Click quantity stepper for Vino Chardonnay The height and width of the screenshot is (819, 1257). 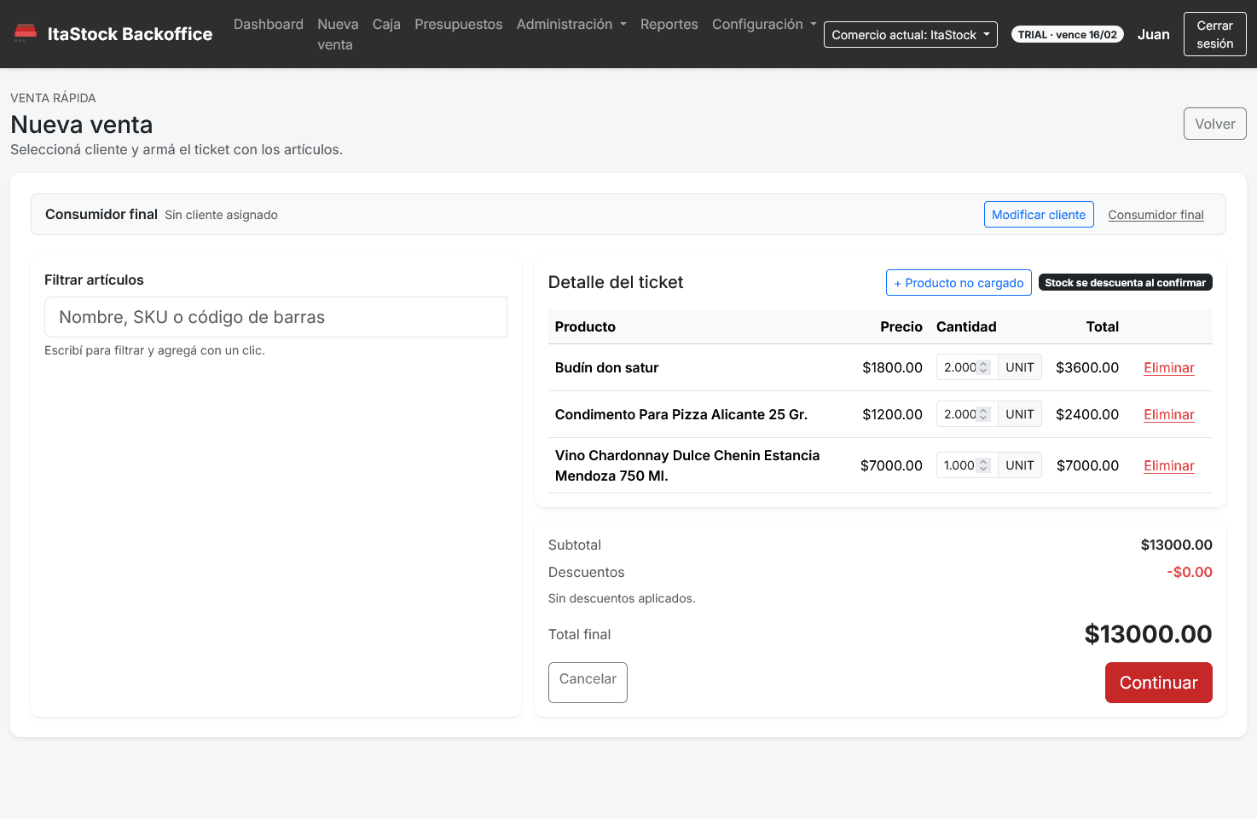pyautogui.click(x=983, y=465)
